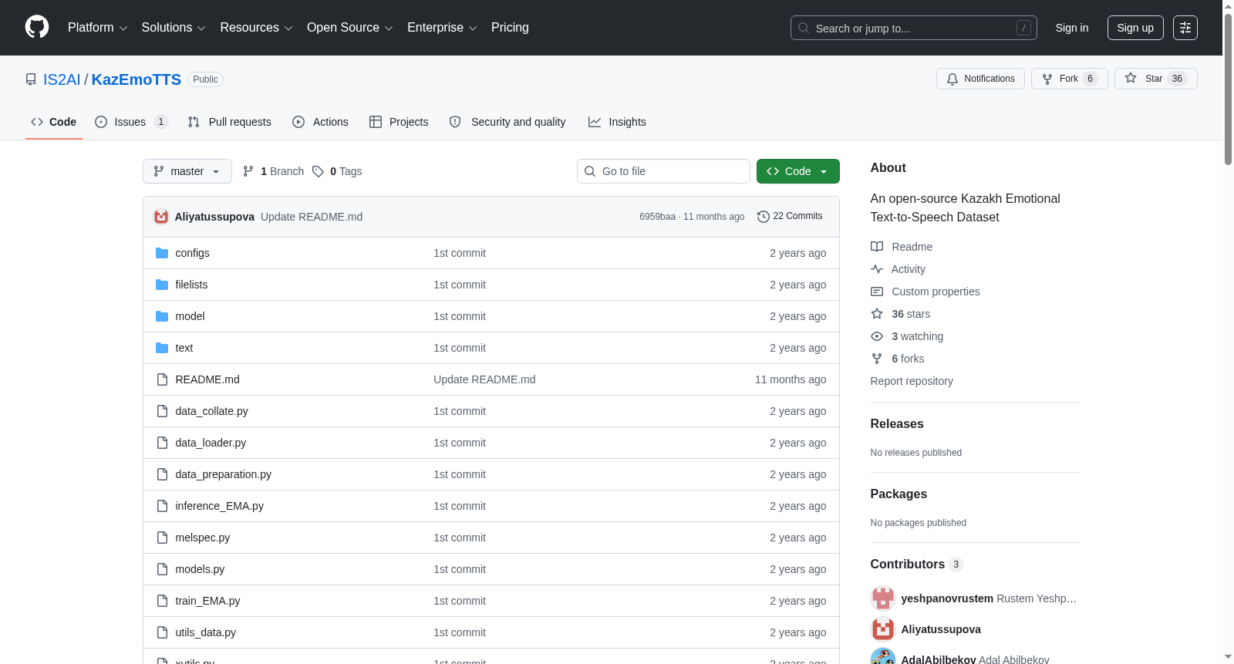This screenshot has height=664, width=1234.
Task: Open the master branch selector dropdown
Action: 187,171
